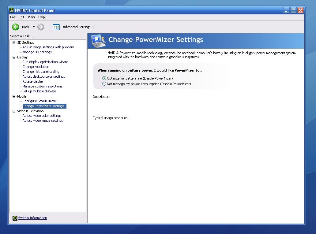Open Run display optimization wizard
316x234 pixels.
pyautogui.click(x=45, y=62)
